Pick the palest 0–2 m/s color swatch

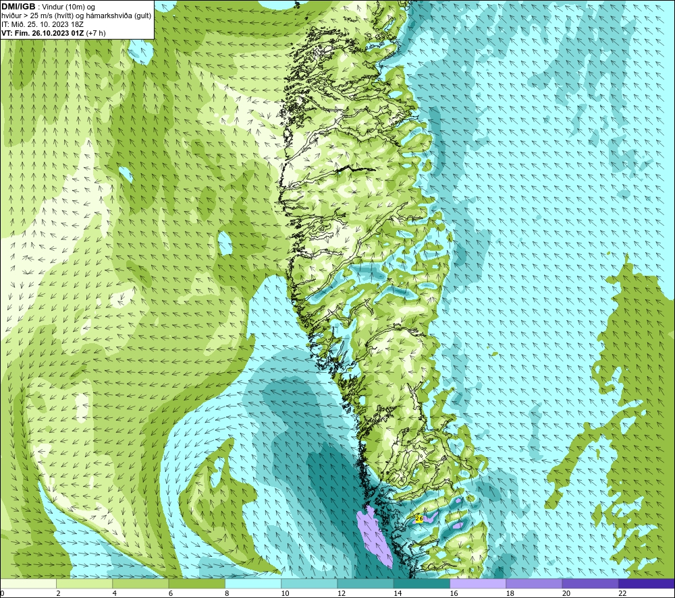[28, 583]
